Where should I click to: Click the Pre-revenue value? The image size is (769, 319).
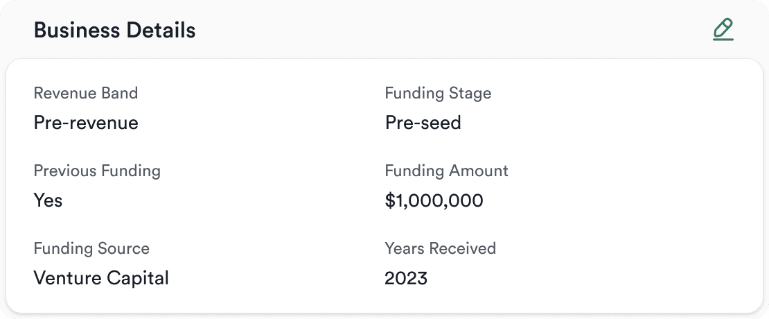tap(86, 123)
